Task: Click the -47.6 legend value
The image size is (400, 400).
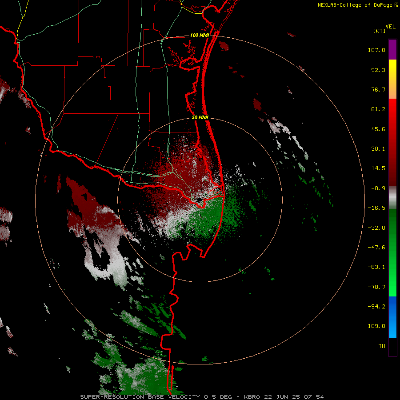Action: 376,248
